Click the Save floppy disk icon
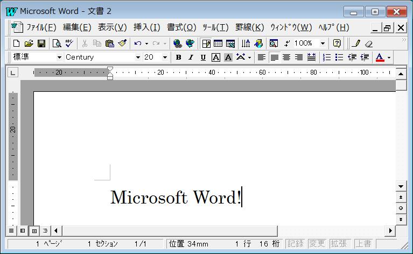This screenshot has width=413, height=254. click(x=41, y=43)
